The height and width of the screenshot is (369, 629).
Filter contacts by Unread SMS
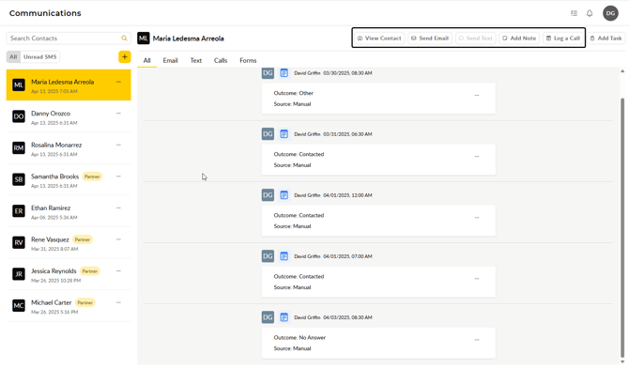click(39, 57)
